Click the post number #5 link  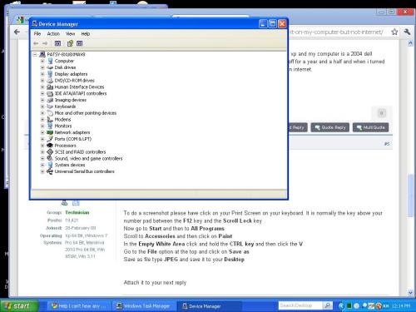[387, 144]
